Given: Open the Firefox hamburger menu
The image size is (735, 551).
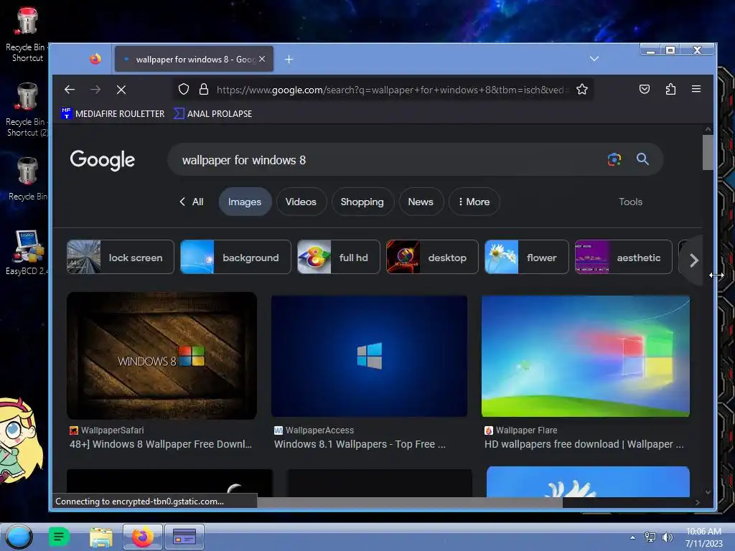Looking at the screenshot, I should 696,89.
